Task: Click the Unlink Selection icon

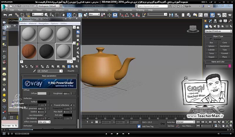Action: (23, 15)
